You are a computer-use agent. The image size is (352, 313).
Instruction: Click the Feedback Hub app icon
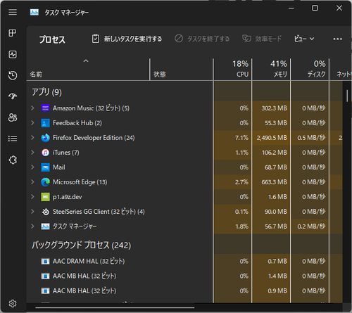[45, 123]
